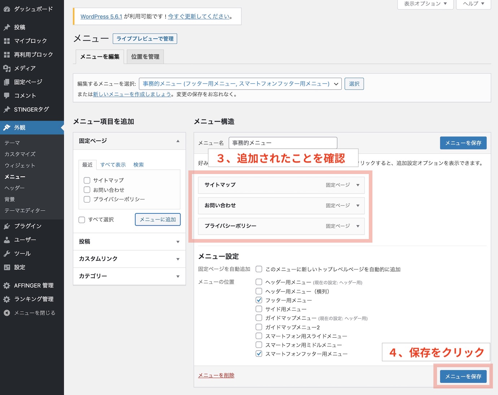Select the 検索 pages tab
Viewport: 498px width, 395px height.
point(139,165)
